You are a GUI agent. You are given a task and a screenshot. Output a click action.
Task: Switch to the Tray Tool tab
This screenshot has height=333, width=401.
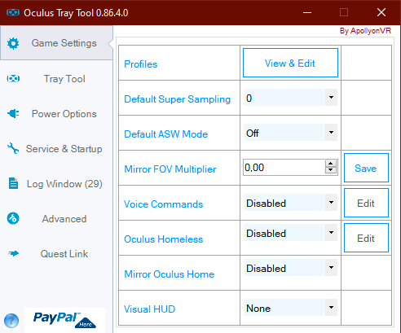point(56,79)
